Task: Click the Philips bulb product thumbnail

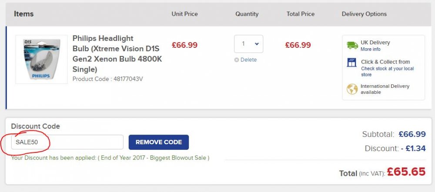Action: [42, 59]
